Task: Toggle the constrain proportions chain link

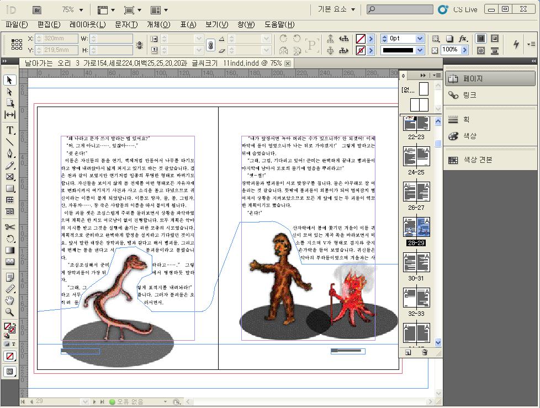Action: [x=210, y=44]
